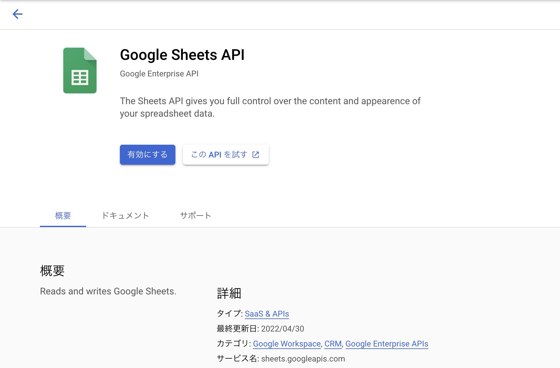Open the Google Workspace category link
Image resolution: width=560 pixels, height=368 pixels.
[286, 343]
